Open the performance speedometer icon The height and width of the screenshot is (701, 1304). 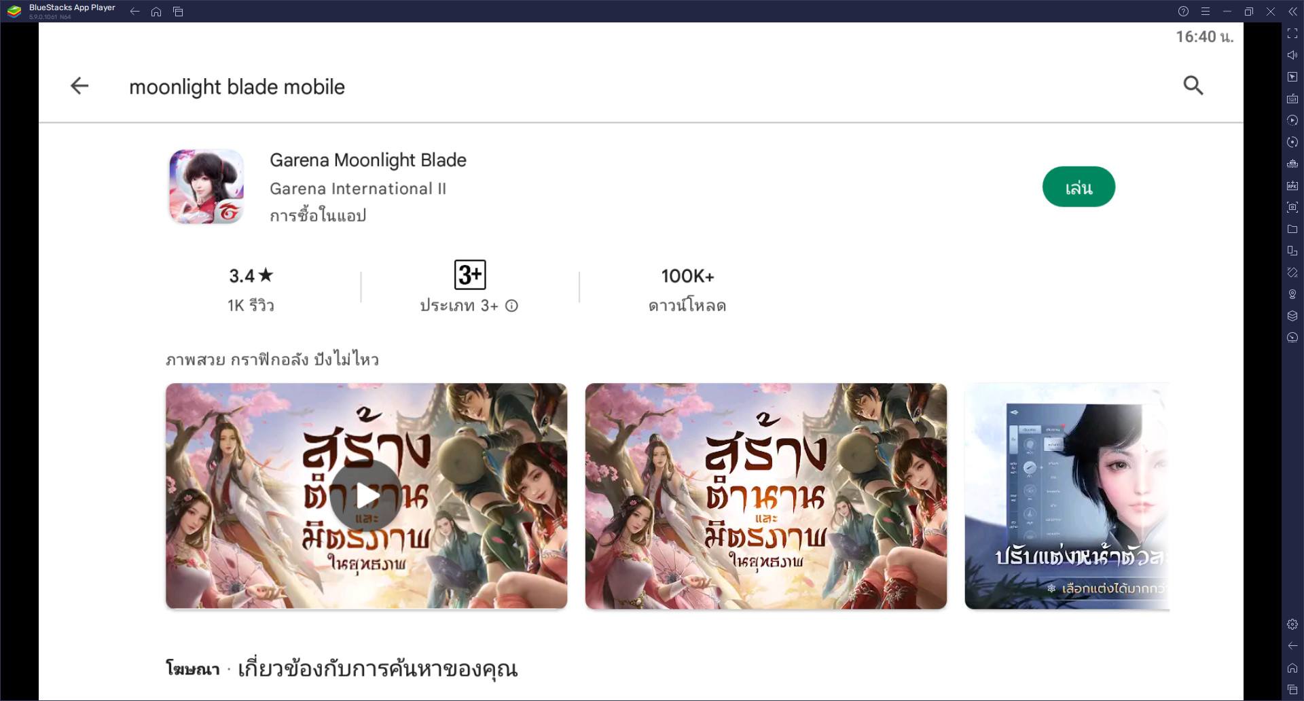1292,338
